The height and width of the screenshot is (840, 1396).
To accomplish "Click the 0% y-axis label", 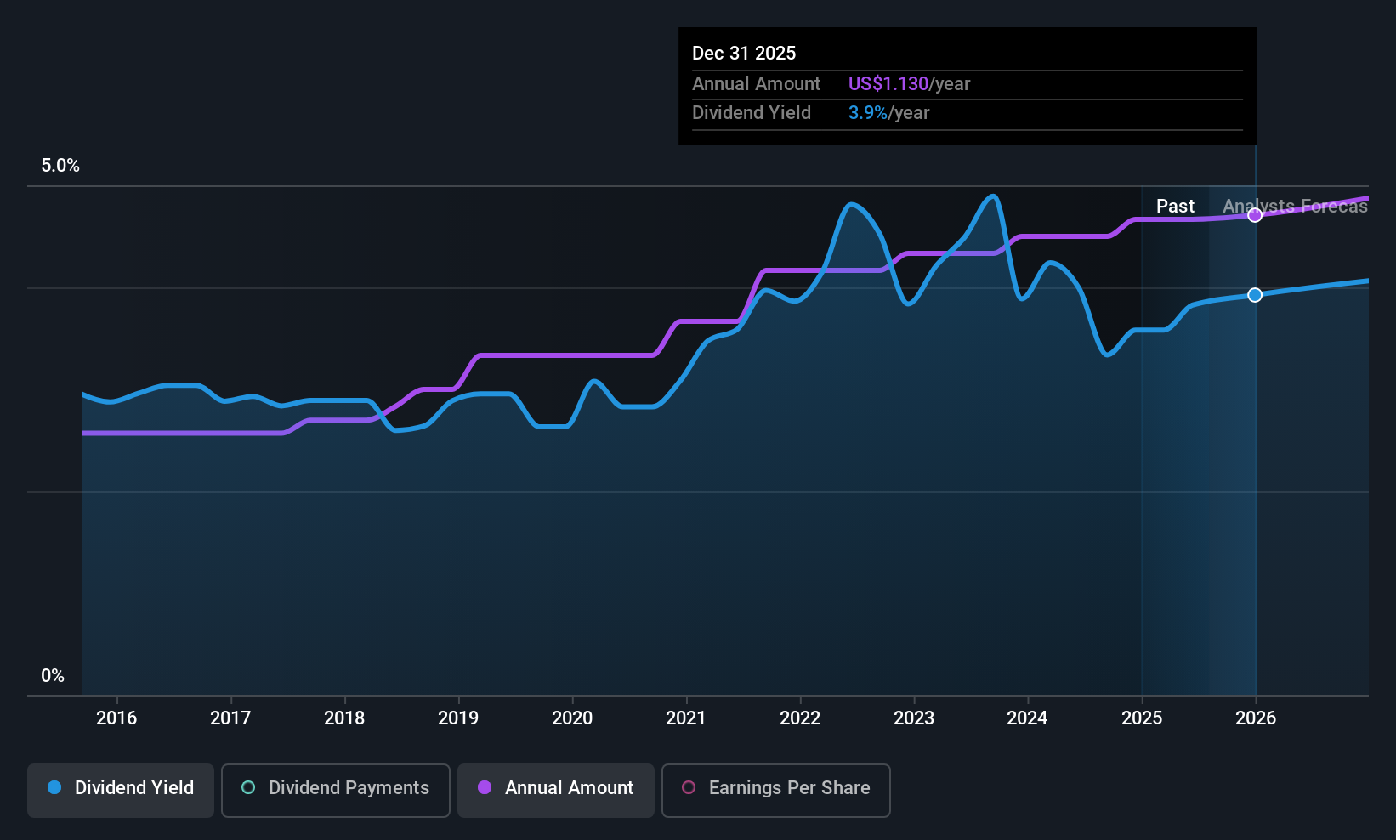I will (53, 676).
